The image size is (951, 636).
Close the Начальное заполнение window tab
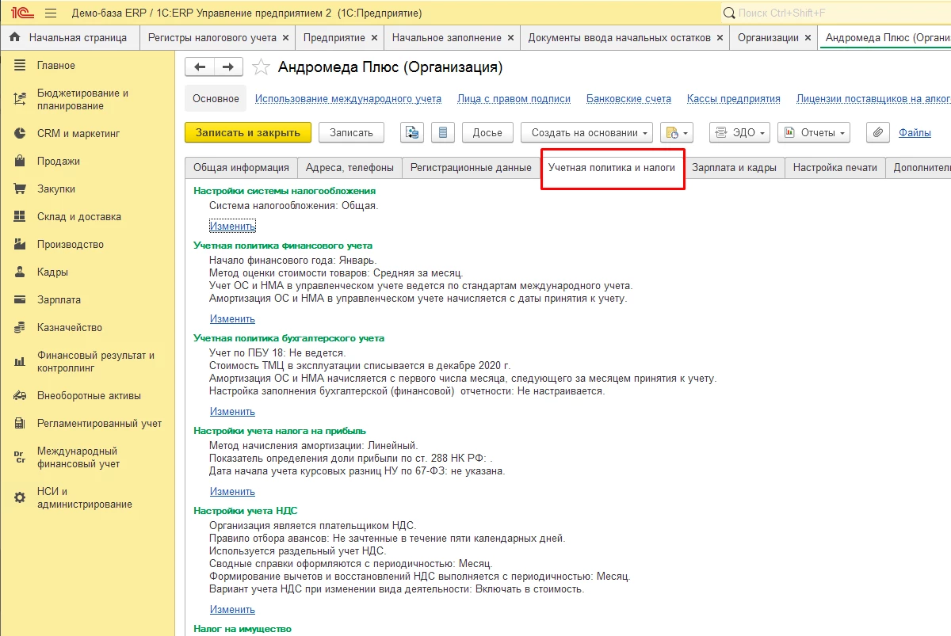pyautogui.click(x=510, y=37)
